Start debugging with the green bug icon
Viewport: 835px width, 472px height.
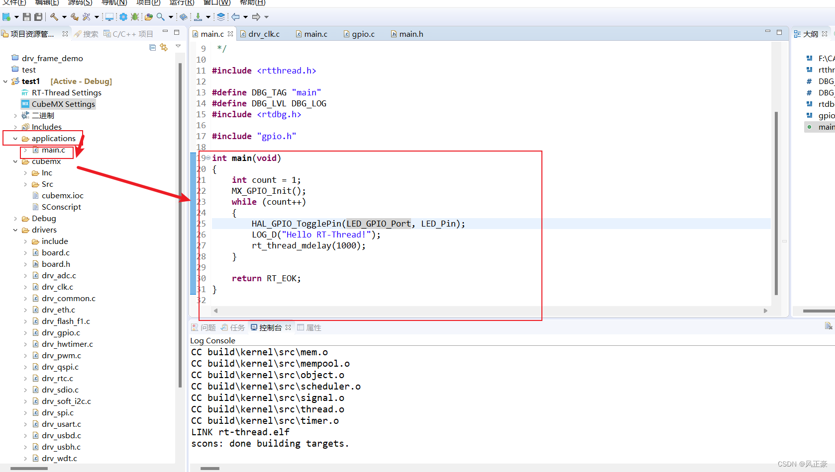(135, 17)
